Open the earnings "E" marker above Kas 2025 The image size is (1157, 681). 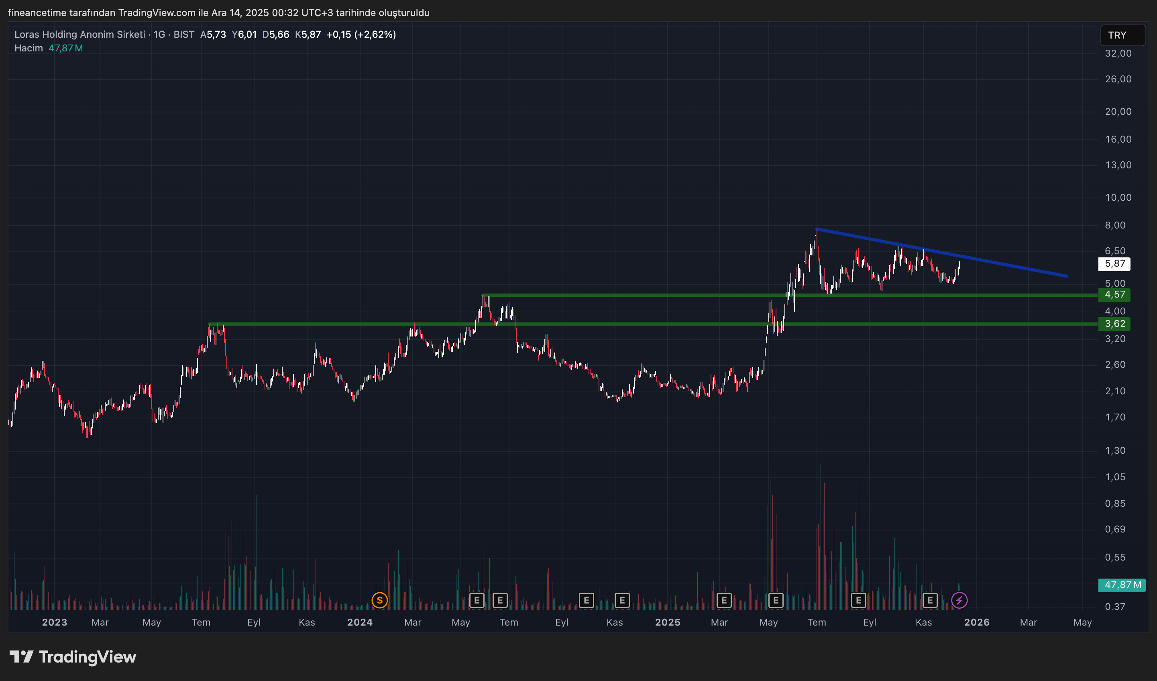click(x=930, y=600)
